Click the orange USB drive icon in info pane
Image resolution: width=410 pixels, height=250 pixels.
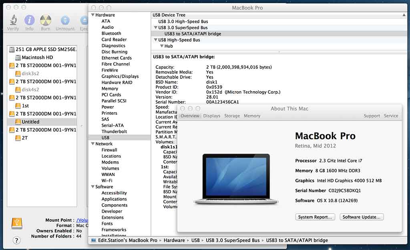17,223
